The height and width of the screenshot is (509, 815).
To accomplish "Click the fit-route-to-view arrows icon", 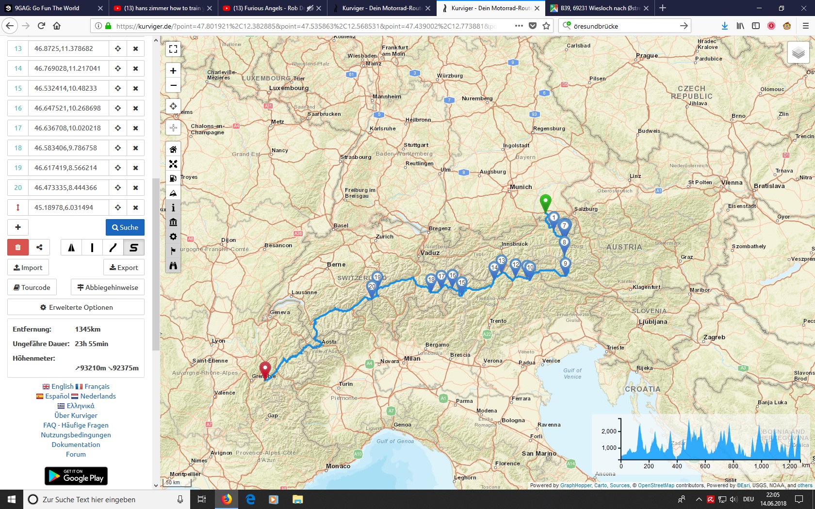I will (173, 164).
